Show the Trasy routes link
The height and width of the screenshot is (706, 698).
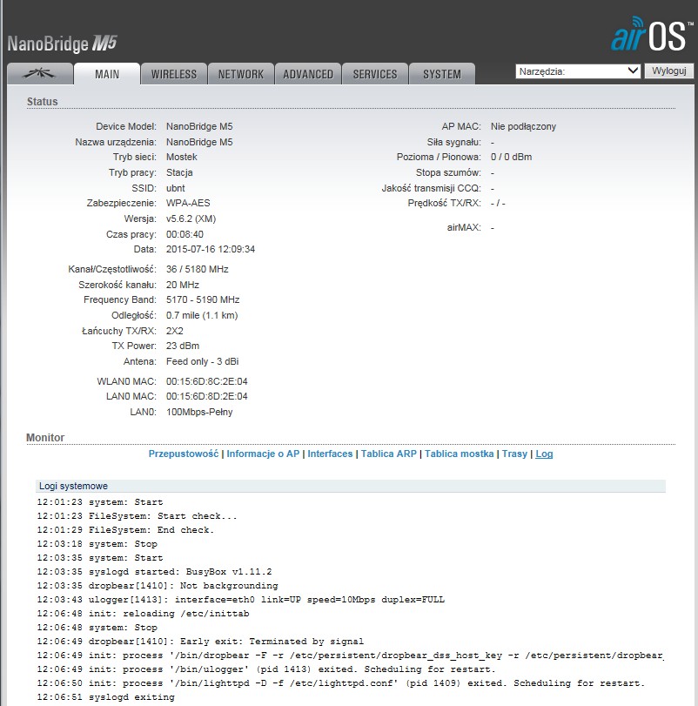[x=514, y=454]
